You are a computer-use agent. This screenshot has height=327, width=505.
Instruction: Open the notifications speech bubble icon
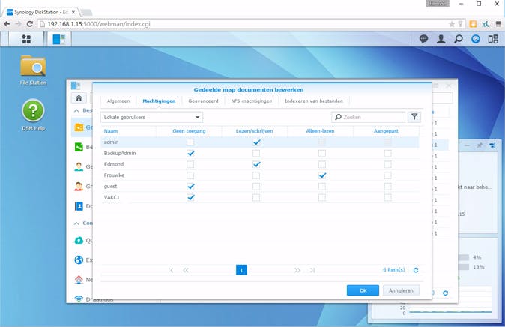tap(423, 39)
